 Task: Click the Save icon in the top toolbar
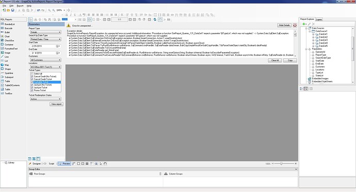pos(13,10)
